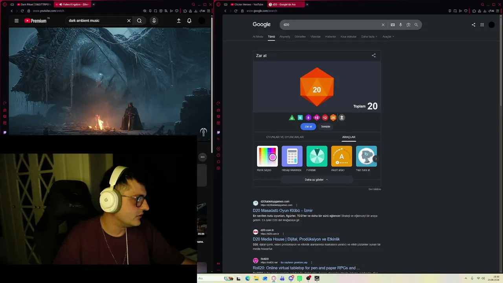This screenshot has height=283, width=503.
Task: Open 'AI Modu' search tab
Action: 258,37
